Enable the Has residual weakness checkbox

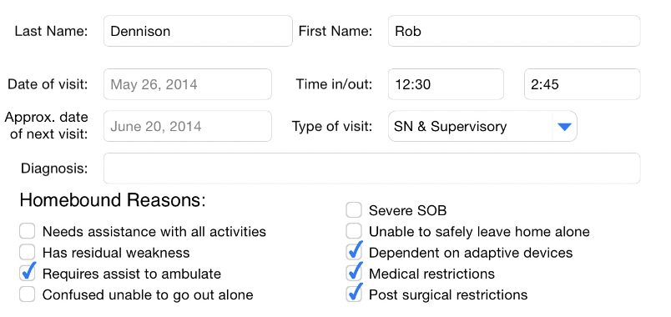[27, 253]
